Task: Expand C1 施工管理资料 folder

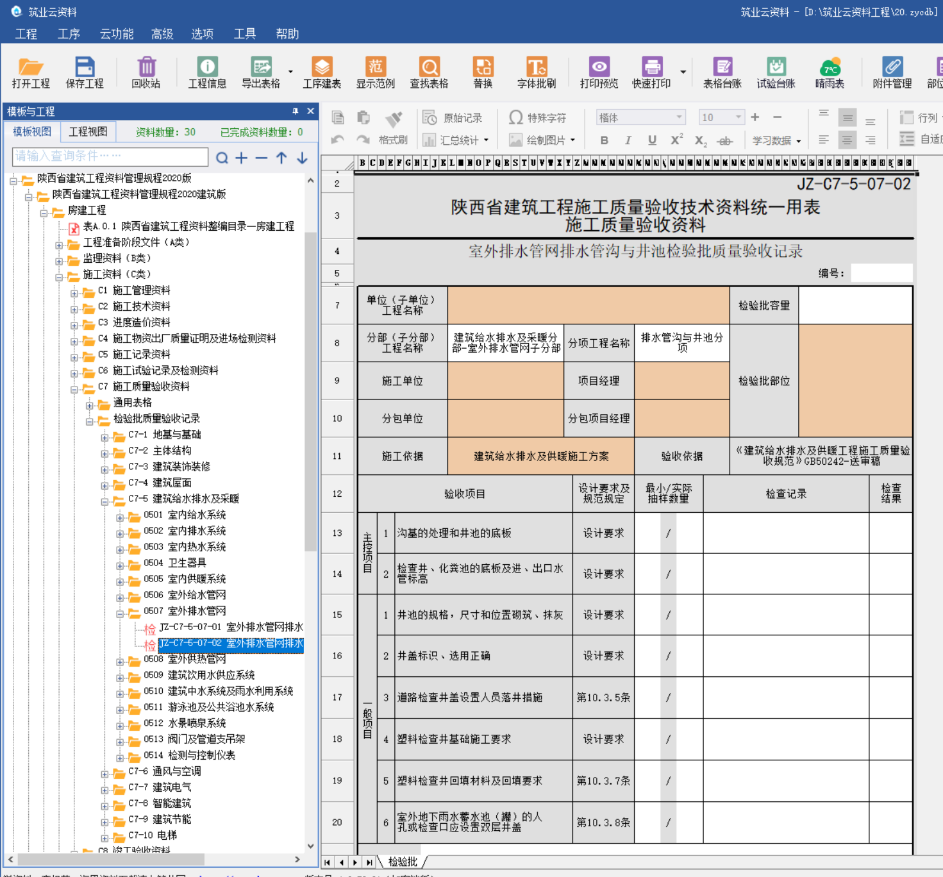Action: 74,293
